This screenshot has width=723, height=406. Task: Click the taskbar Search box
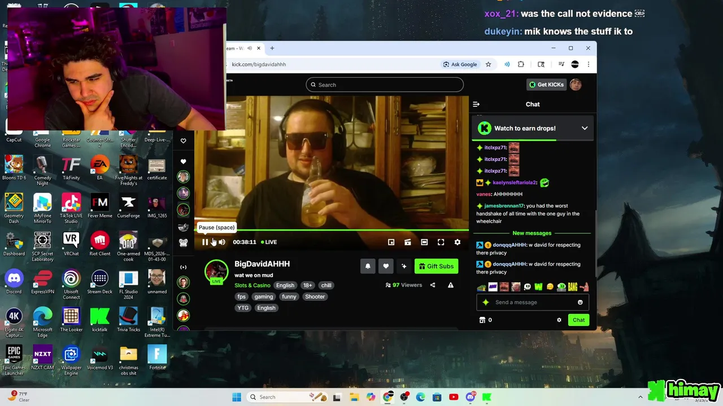tap(288, 397)
